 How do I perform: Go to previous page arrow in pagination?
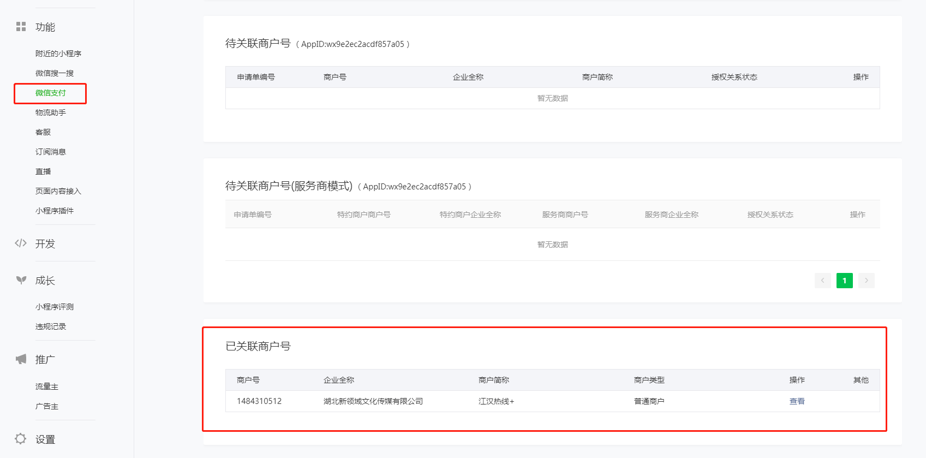coord(823,281)
